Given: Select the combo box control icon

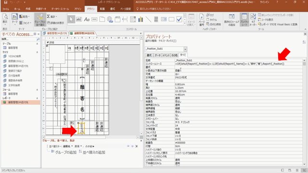Looking at the screenshot, I should 133,19.
